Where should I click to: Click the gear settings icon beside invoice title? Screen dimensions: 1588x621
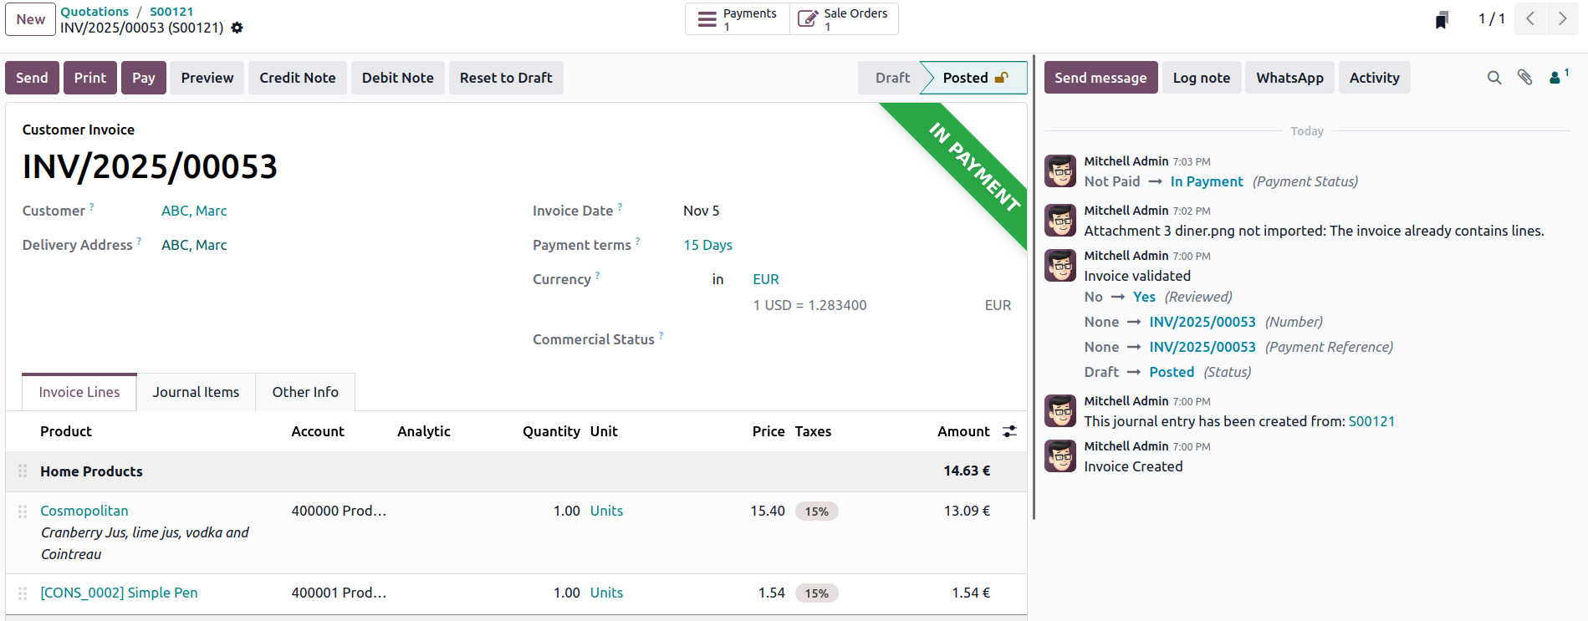pos(237,28)
